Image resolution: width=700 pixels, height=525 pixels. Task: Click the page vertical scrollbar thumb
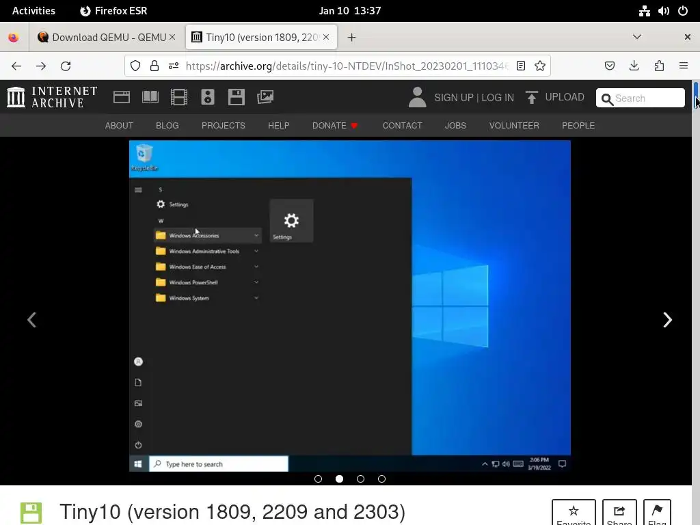click(x=695, y=95)
